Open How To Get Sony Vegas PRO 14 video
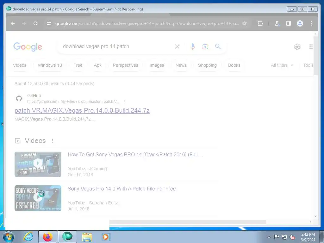 [135, 154]
